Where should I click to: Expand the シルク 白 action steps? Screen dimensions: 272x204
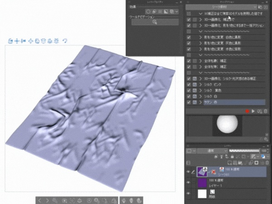click(x=200, y=96)
